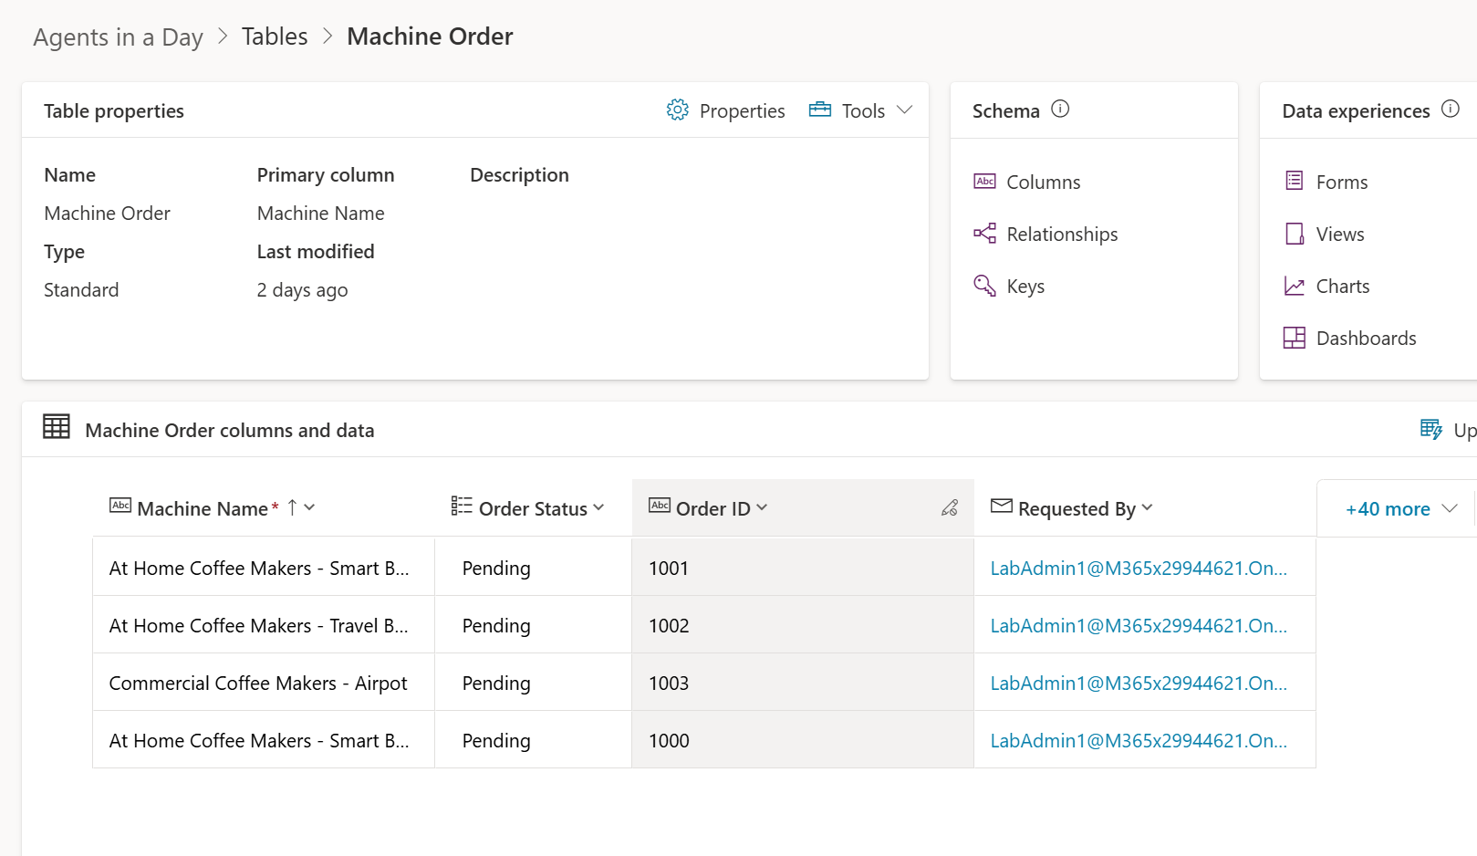This screenshot has height=856, width=1477.
Task: Sort by the Machine Name column header
Action: (x=203, y=509)
